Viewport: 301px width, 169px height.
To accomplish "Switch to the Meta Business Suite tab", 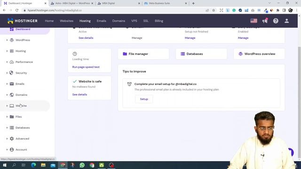I will (x=166, y=3).
